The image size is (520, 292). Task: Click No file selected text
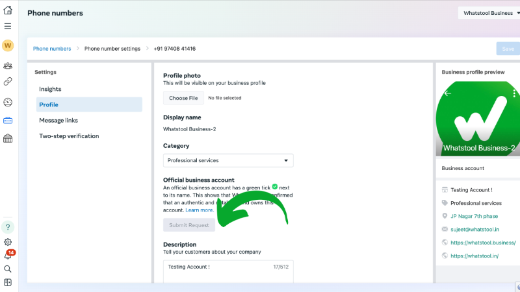[x=225, y=98]
